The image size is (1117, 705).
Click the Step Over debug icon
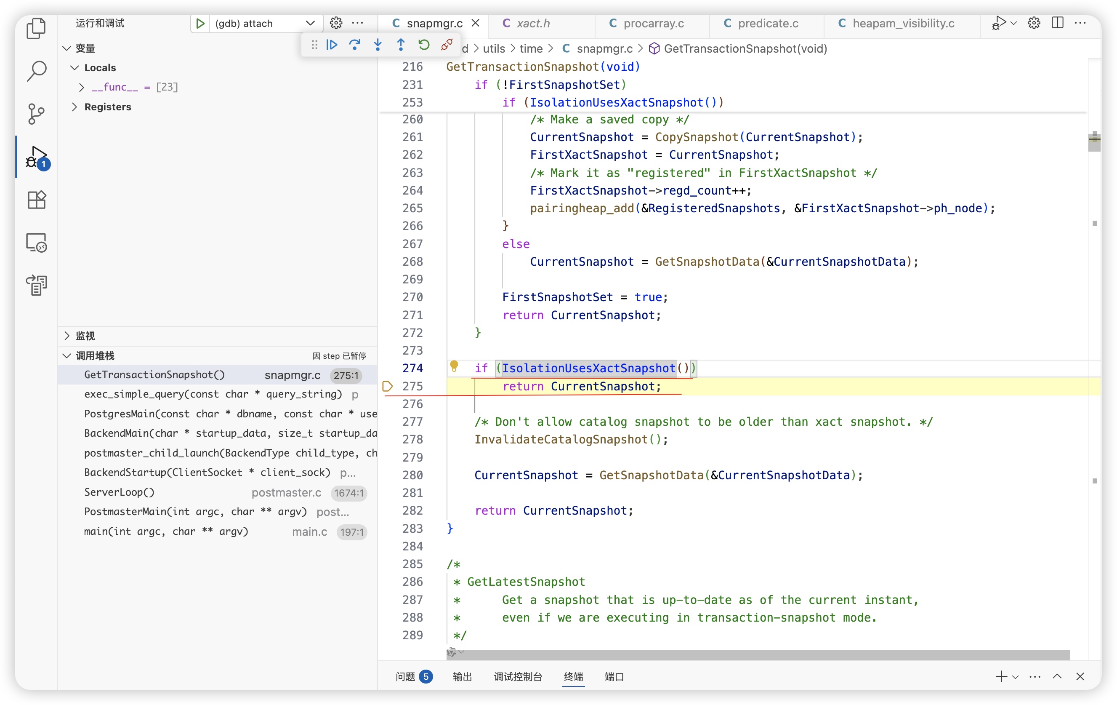click(355, 45)
